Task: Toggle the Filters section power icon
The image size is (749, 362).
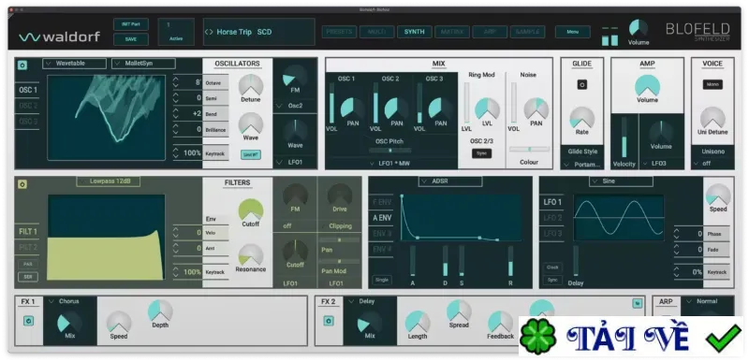Action: point(22,184)
